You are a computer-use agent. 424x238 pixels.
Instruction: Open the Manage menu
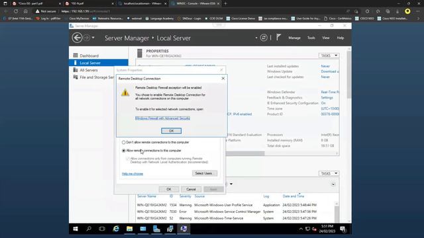294,38
